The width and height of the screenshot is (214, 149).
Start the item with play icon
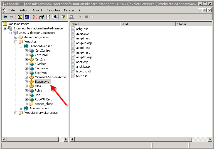80,17
